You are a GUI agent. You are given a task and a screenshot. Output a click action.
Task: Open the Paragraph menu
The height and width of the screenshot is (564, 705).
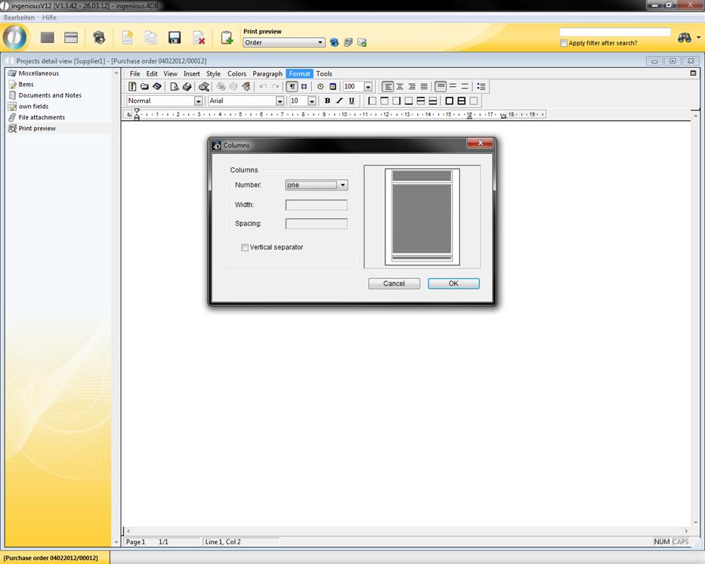pyautogui.click(x=267, y=74)
